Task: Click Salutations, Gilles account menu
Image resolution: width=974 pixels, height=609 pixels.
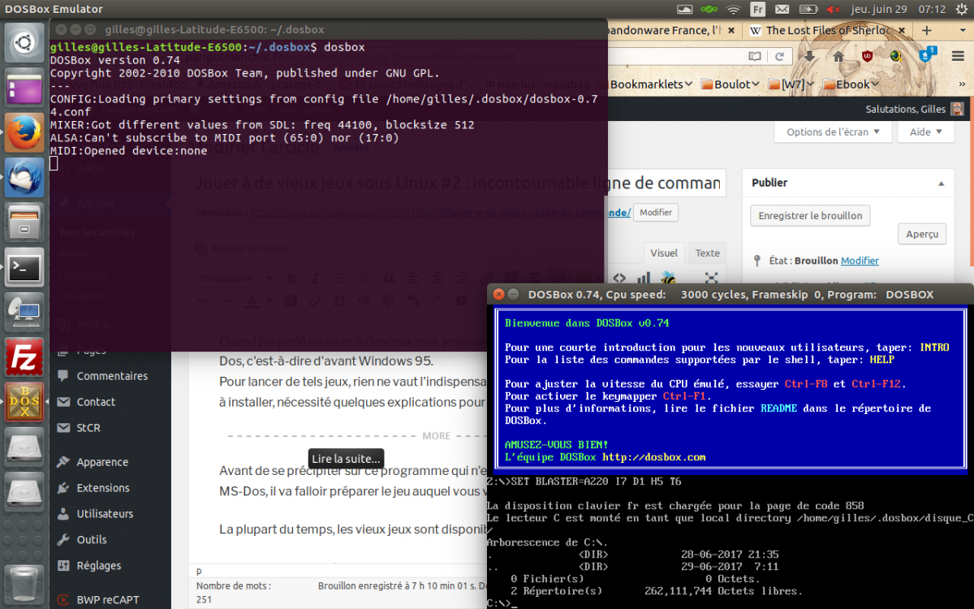Action: (x=915, y=110)
